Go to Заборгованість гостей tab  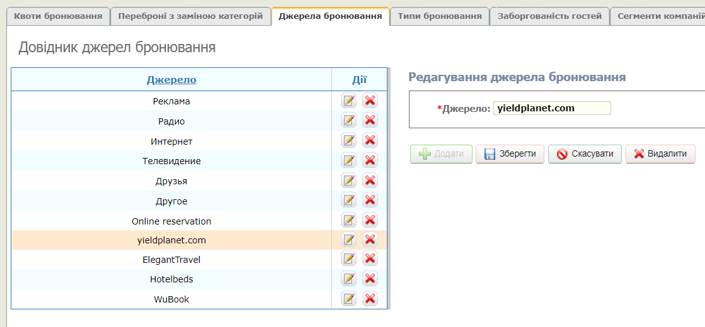(x=549, y=16)
